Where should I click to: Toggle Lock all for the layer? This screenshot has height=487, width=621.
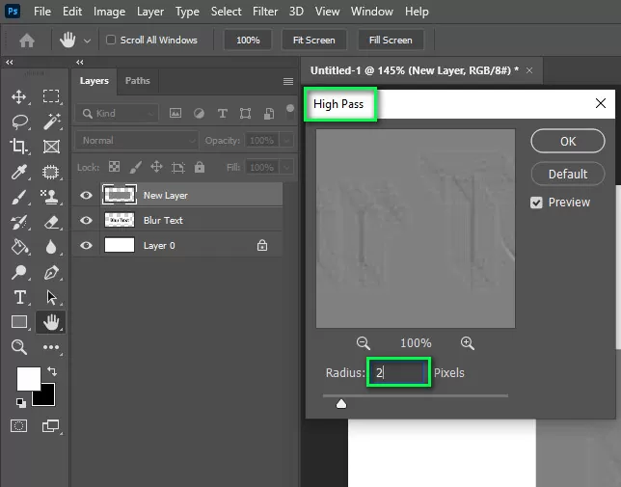tap(200, 167)
